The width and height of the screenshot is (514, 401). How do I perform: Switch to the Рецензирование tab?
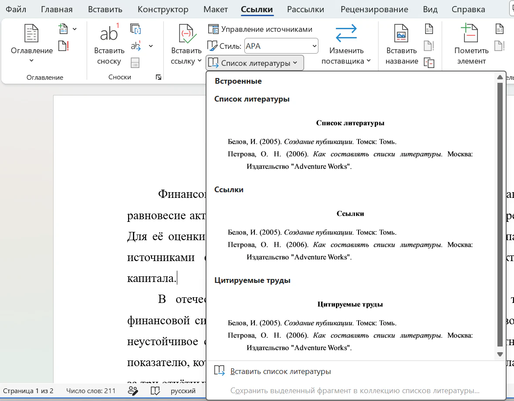[374, 10]
